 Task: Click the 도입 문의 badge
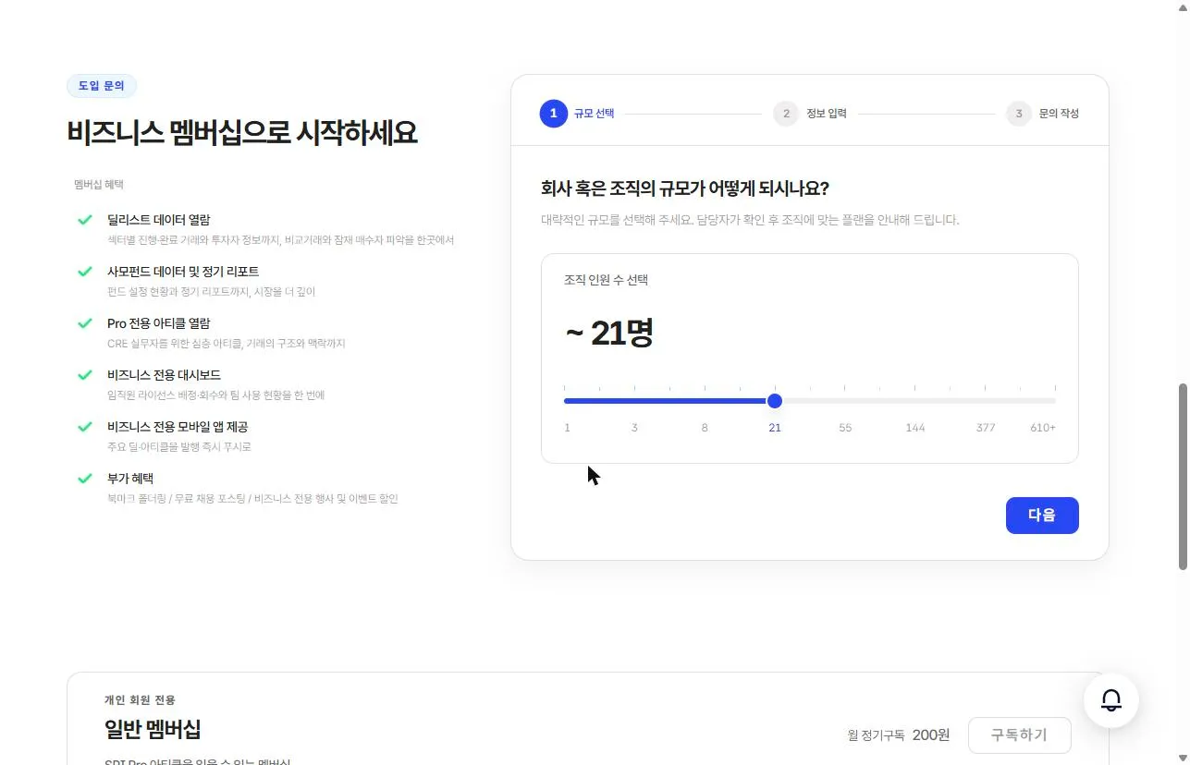[x=102, y=86]
